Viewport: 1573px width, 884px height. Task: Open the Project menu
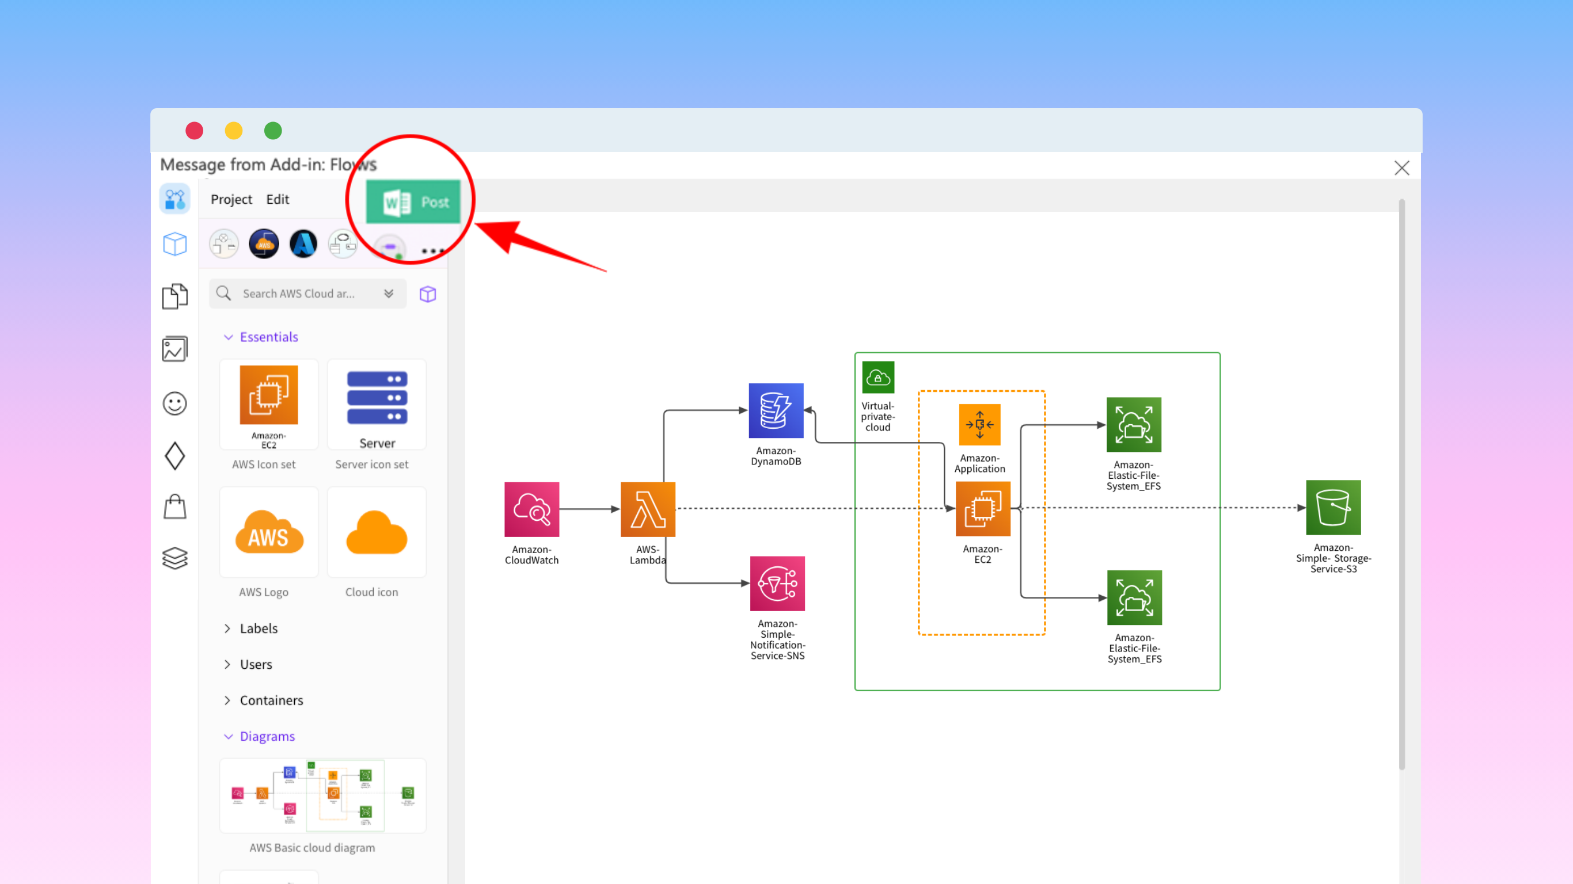[231, 199]
